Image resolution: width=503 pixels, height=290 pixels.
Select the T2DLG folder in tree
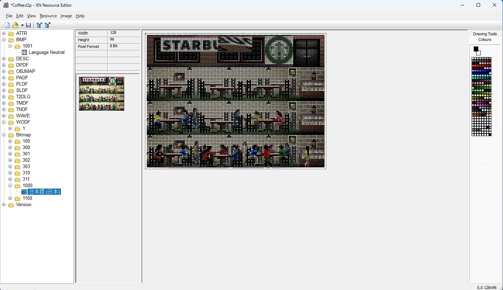[23, 97]
